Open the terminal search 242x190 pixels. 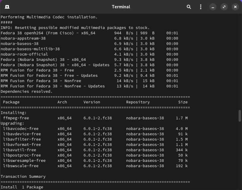pyautogui.click(x=189, y=7)
